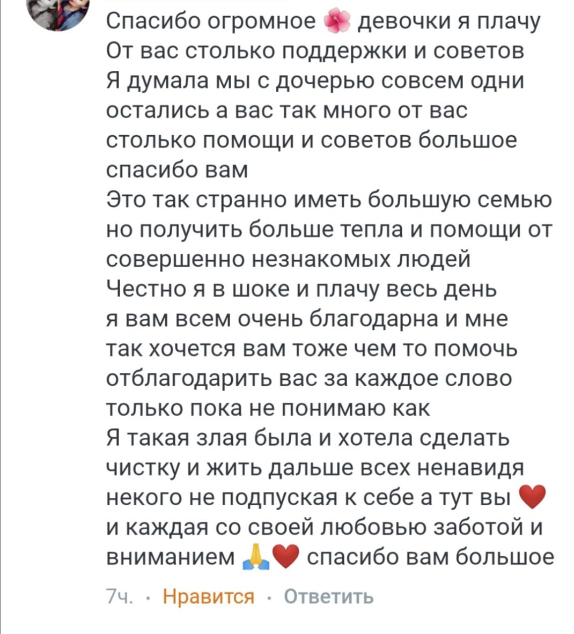Click the line 'Я такая злая была и хотела сделать'
Screen dimensions: 574x634
pyautogui.click(x=308, y=438)
